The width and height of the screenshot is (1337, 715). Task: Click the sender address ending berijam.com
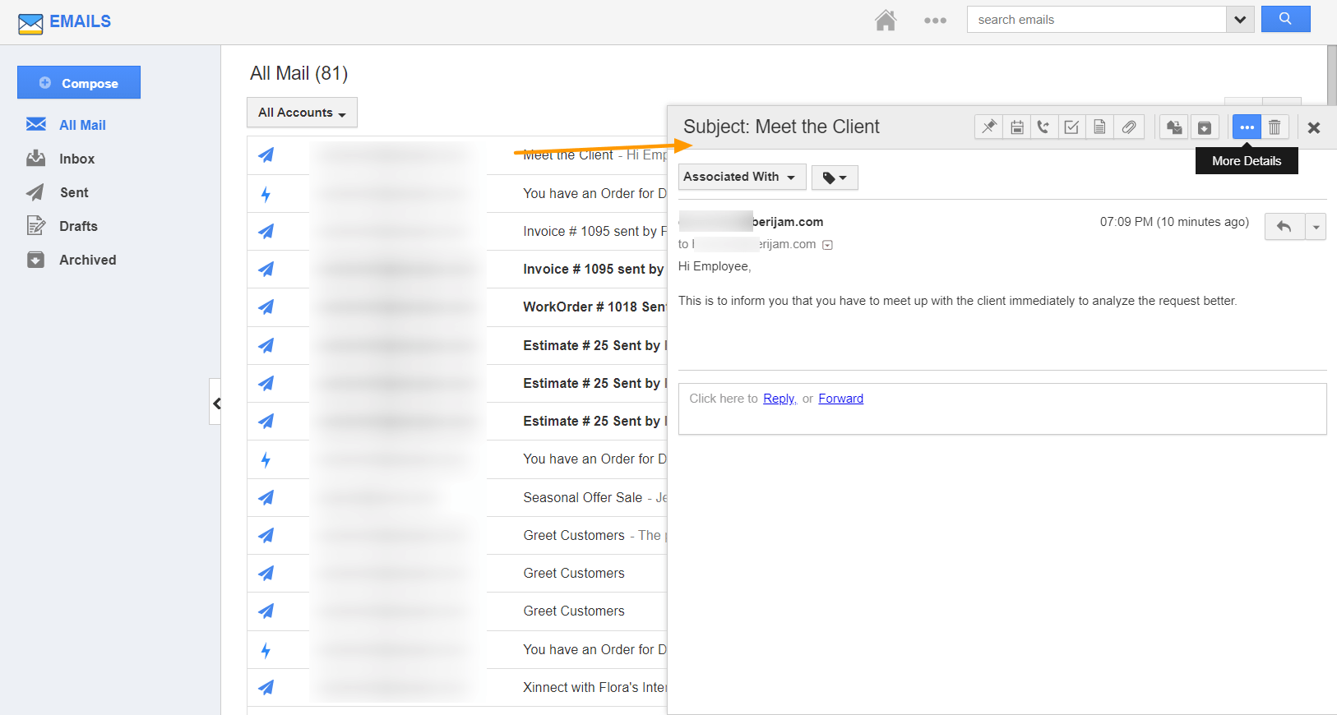point(751,222)
